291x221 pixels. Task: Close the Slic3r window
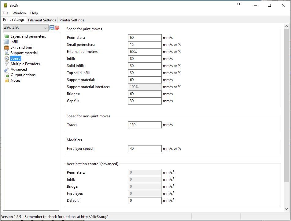click(x=283, y=5)
